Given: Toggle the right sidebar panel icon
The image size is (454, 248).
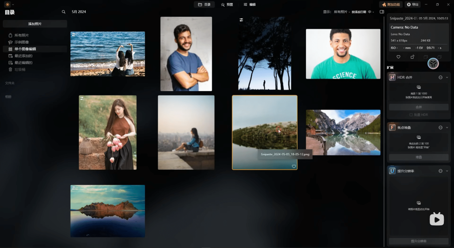Looking at the screenshot, I should [x=382, y=12].
